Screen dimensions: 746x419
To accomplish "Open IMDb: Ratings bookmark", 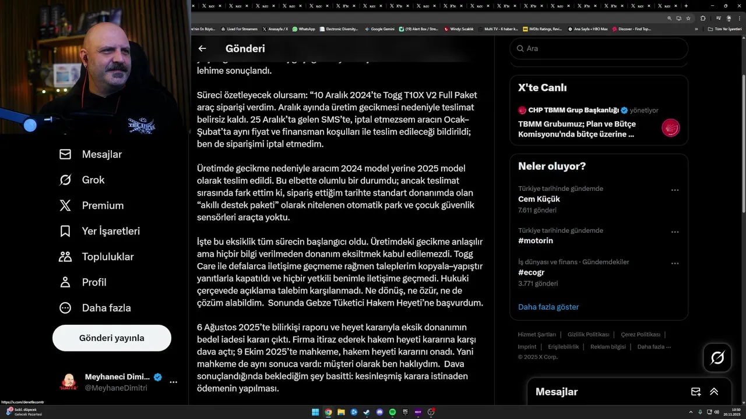I will (542, 29).
